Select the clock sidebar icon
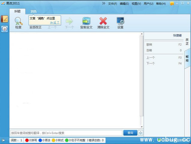 (4, 29)
